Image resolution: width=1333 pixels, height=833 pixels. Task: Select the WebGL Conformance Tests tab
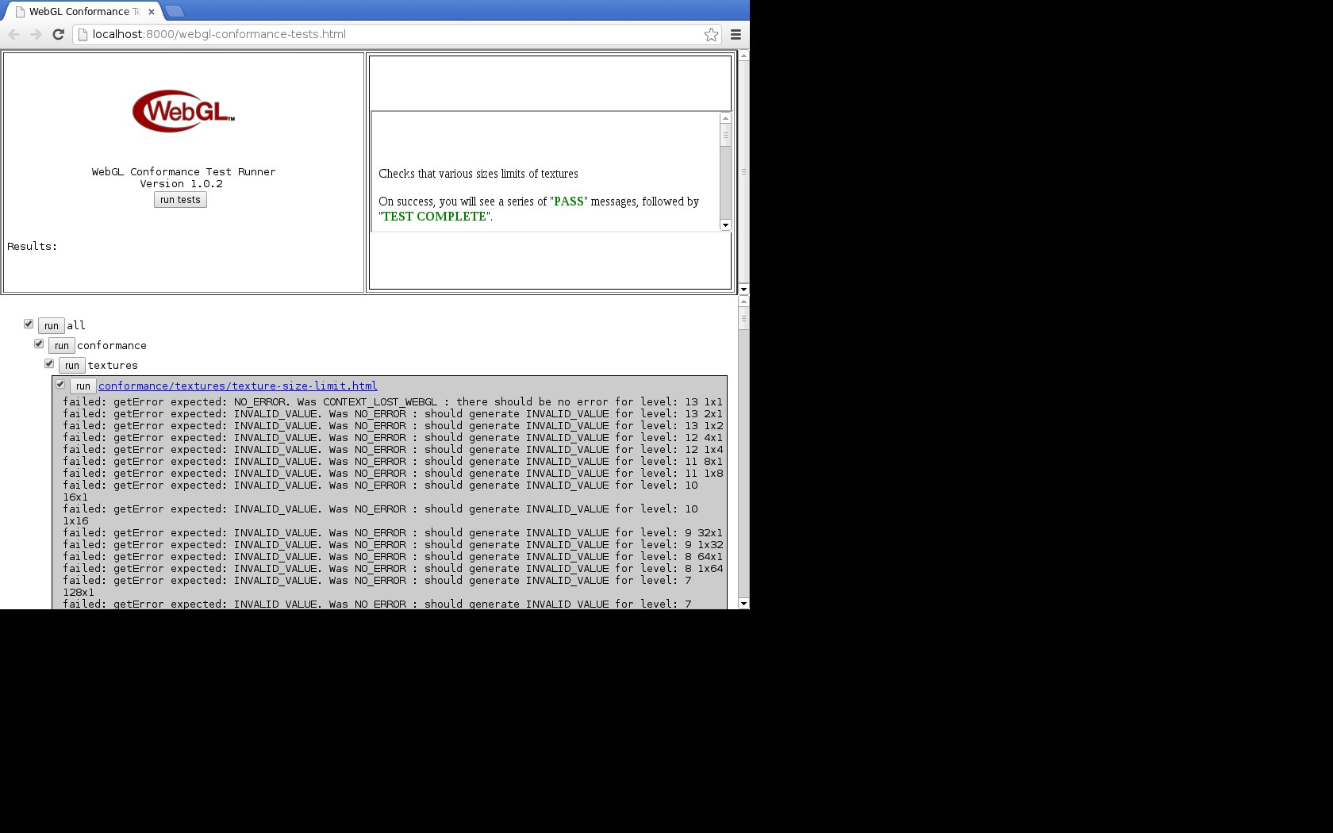tap(79, 12)
